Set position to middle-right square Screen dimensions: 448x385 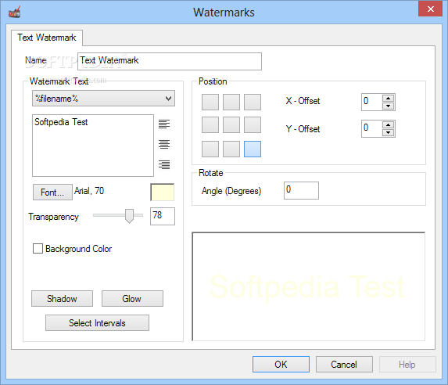pos(253,124)
